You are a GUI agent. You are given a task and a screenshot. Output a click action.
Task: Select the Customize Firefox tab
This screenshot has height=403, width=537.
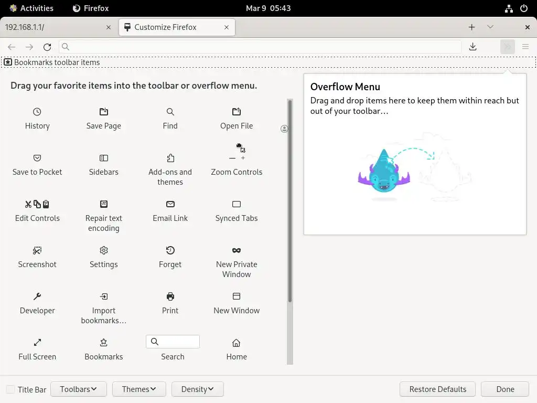click(177, 27)
